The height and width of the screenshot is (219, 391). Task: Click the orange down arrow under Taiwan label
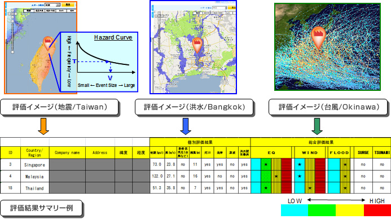(43, 126)
